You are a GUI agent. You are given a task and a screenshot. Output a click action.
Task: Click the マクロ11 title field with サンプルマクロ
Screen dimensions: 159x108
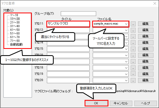[68, 24]
